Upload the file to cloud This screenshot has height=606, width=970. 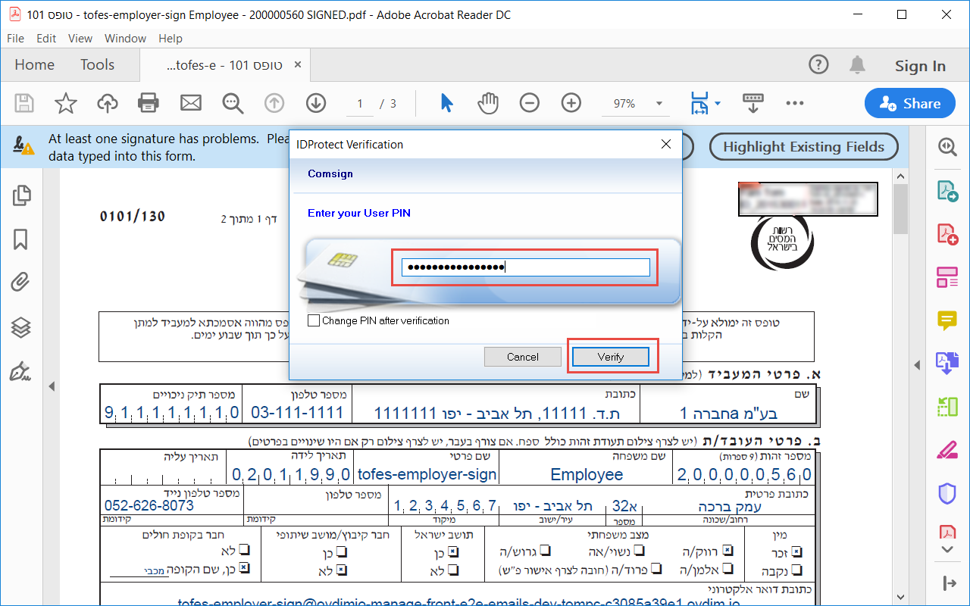pos(108,104)
